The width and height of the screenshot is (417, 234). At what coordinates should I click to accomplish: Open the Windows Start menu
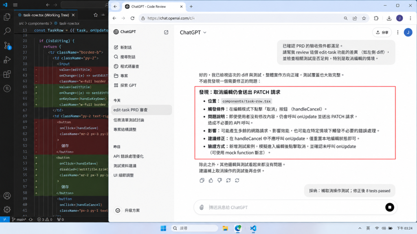pyautogui.click(x=163, y=228)
